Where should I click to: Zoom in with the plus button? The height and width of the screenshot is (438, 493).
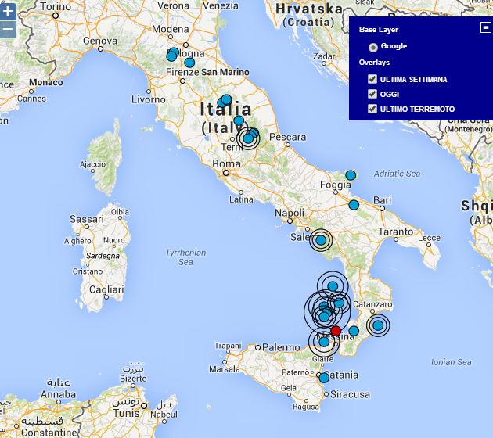[8, 12]
